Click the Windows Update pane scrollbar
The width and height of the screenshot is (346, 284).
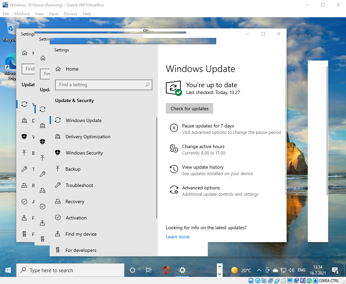(x=286, y=131)
